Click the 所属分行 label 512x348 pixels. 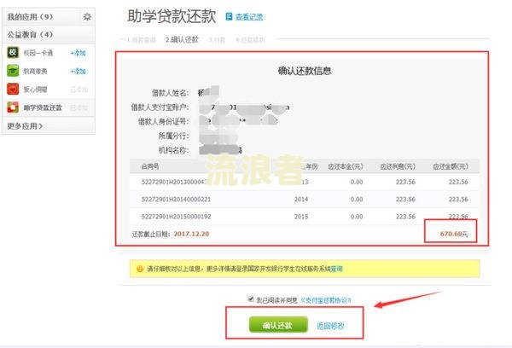(x=174, y=136)
